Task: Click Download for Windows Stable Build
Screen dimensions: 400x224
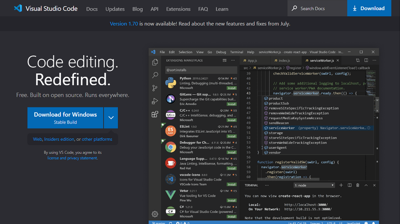Action: pyautogui.click(x=65, y=118)
